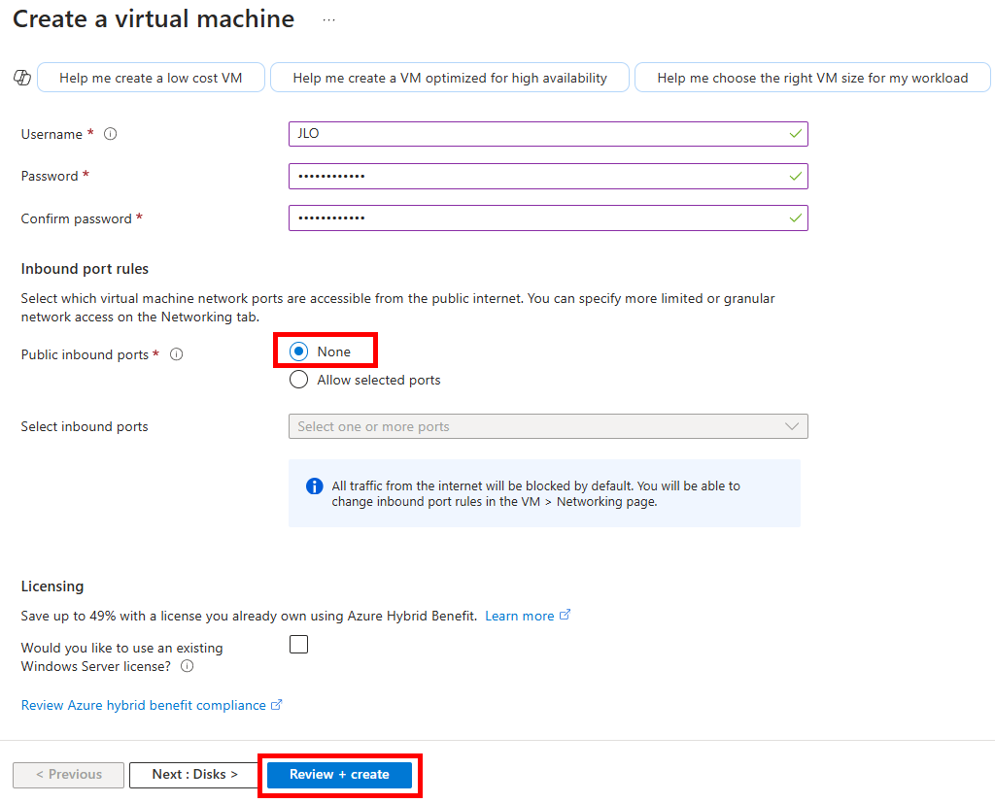Open Review Azure hybrid benefit compliance link
This screenshot has height=803, width=995.
(144, 705)
